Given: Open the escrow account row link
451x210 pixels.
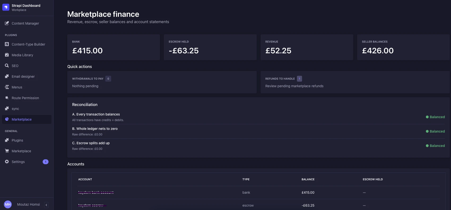Looking at the screenshot, I should click(x=91, y=205).
